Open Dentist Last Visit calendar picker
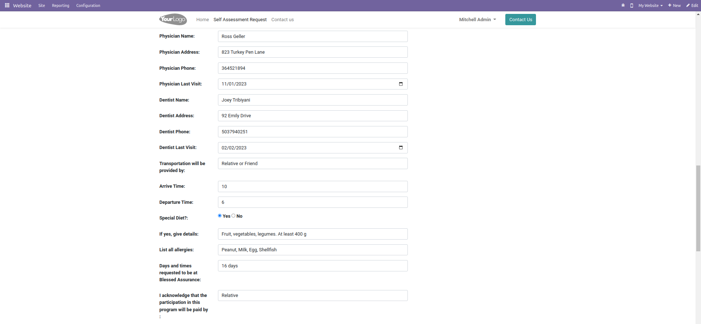Image resolution: width=701 pixels, height=324 pixels. 401,148
